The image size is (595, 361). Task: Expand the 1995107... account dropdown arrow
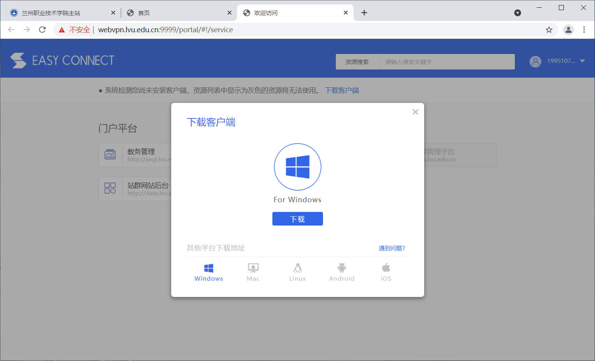(x=583, y=61)
